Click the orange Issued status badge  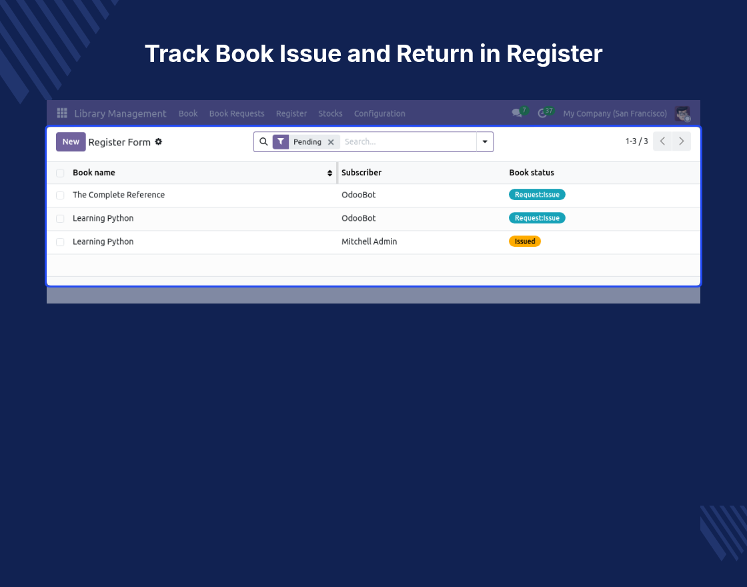click(x=525, y=241)
